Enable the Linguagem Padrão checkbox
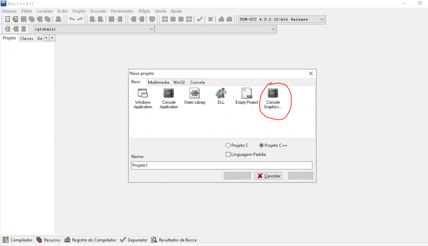The width and height of the screenshot is (428, 246). click(x=228, y=154)
